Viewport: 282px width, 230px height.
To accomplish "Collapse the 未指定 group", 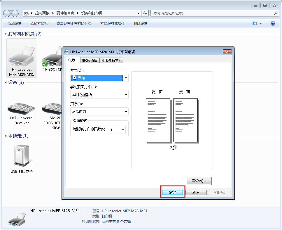I will (x=6, y=136).
